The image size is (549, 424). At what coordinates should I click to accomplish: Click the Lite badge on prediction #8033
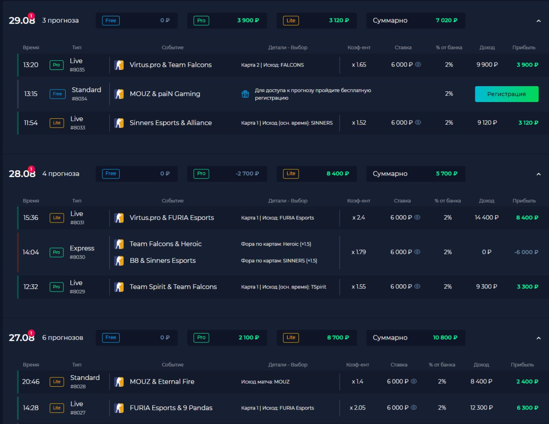pyautogui.click(x=57, y=123)
